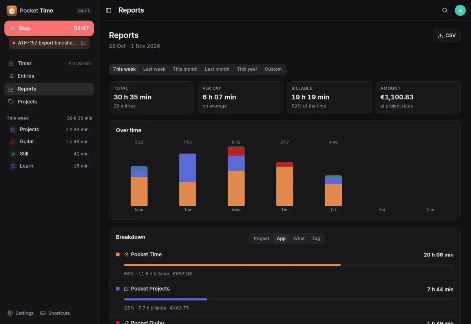
Task: Select the This year range tab
Action: click(x=247, y=69)
